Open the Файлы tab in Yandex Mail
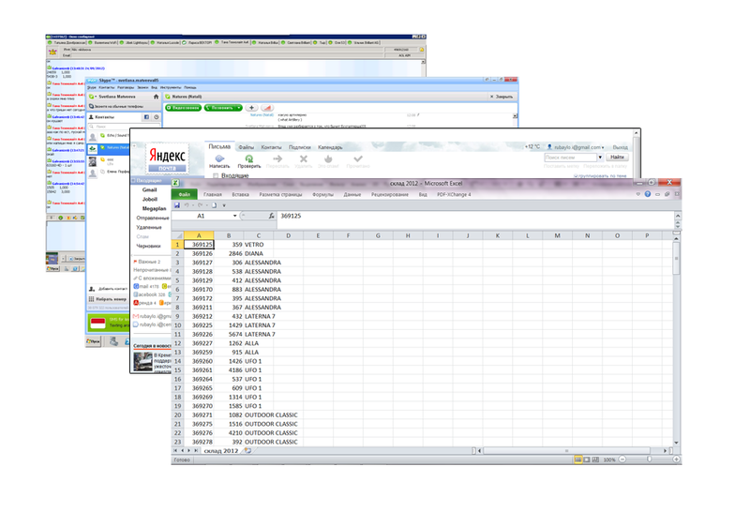The height and width of the screenshot is (512, 750). coord(247,147)
